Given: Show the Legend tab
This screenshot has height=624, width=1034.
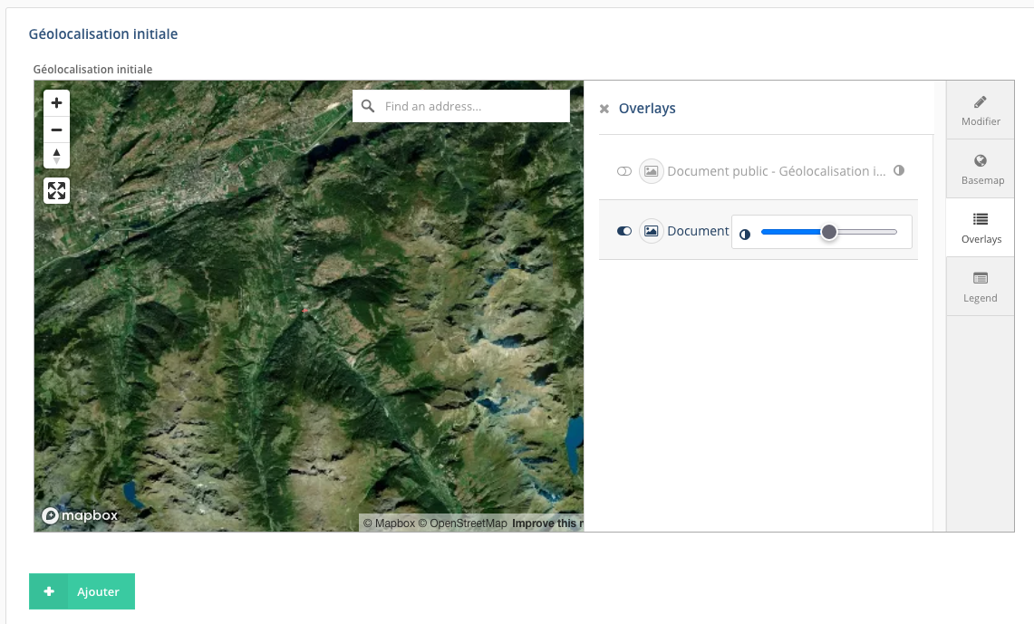Looking at the screenshot, I should point(981,286).
